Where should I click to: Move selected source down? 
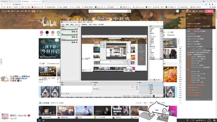pyautogui.click(x=159, y=80)
